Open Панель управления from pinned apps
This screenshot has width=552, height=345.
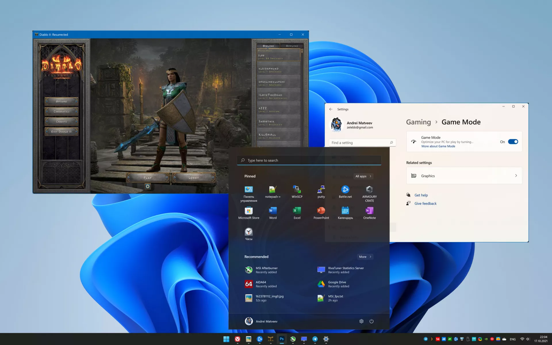pyautogui.click(x=249, y=194)
